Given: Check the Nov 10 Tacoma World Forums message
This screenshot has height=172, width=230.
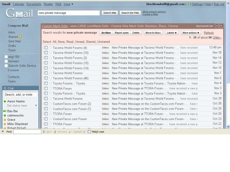Looking at the screenshot, I should [46, 68].
